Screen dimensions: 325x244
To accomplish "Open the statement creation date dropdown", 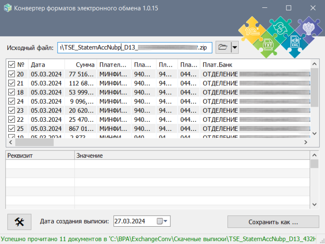I will click(166, 221).
